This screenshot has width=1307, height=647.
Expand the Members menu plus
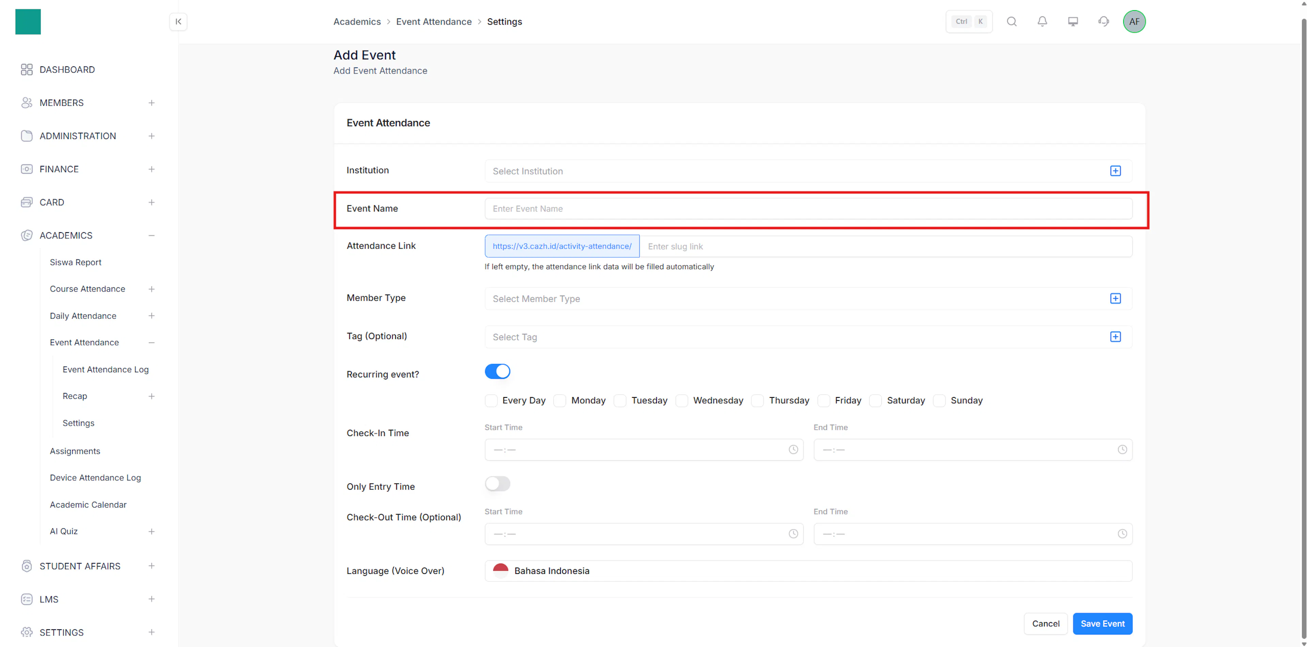coord(151,103)
